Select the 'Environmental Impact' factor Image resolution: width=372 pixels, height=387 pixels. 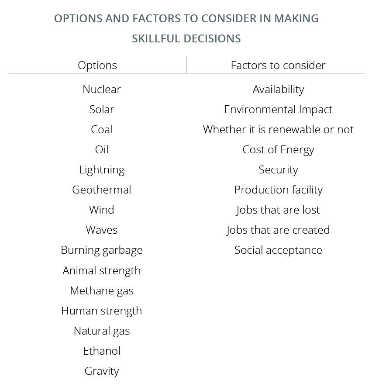click(x=278, y=110)
